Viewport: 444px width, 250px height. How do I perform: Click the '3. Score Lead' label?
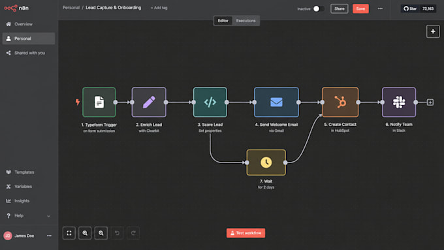(210, 125)
